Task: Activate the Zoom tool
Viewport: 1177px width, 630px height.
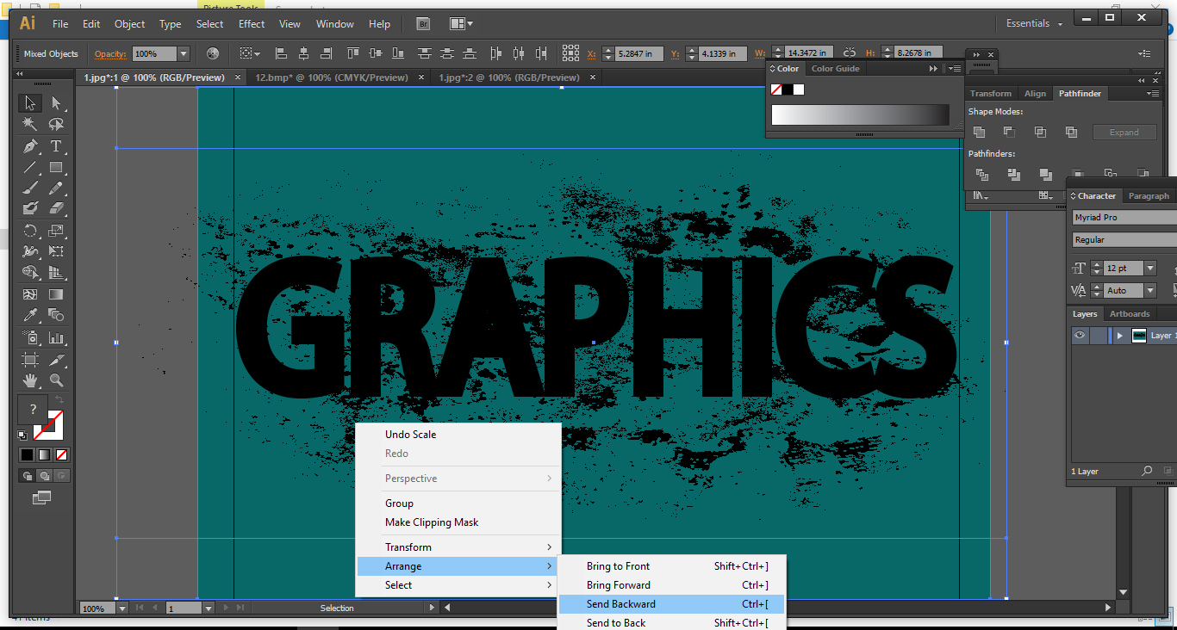Action: (55, 380)
